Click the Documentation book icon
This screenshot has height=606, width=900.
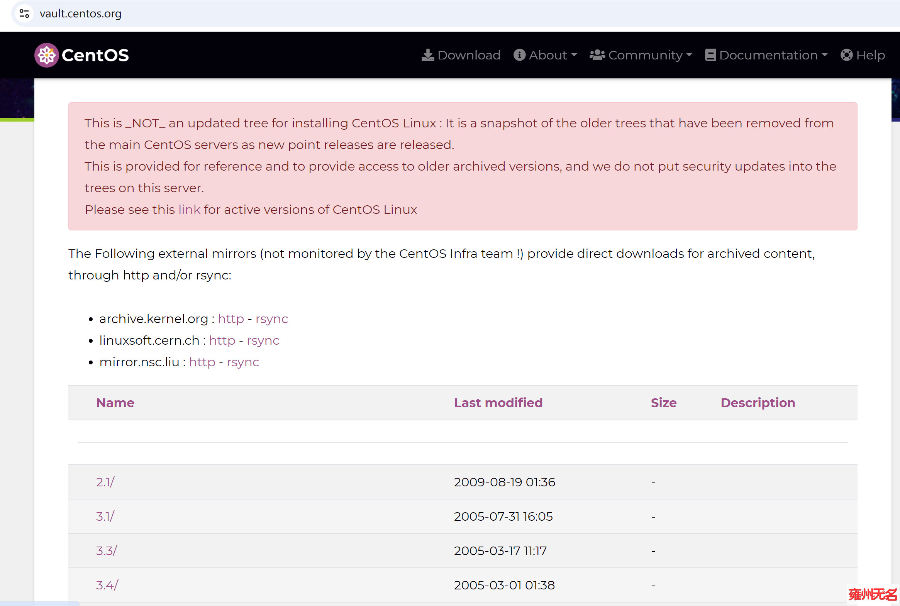pos(710,55)
